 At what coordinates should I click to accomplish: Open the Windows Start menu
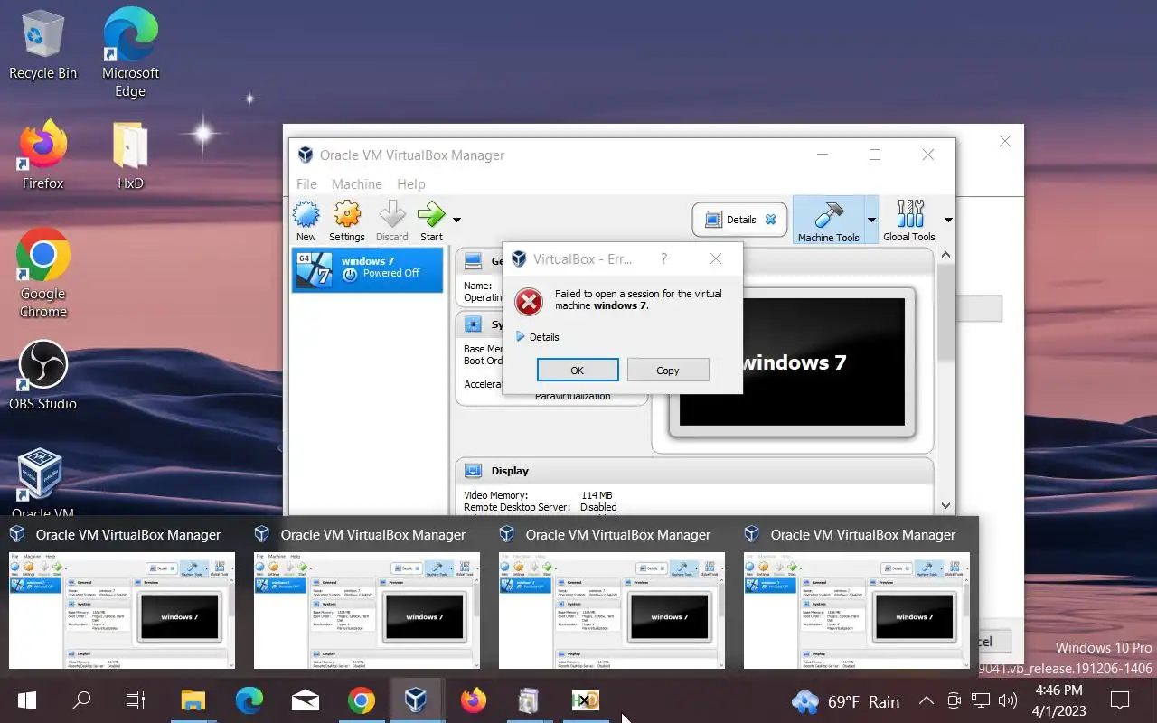coord(26,700)
